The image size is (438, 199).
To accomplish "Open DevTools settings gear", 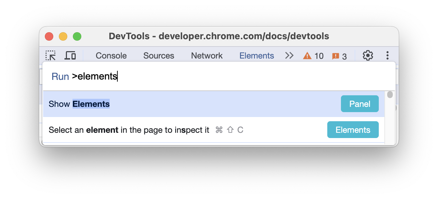I will tap(368, 55).
